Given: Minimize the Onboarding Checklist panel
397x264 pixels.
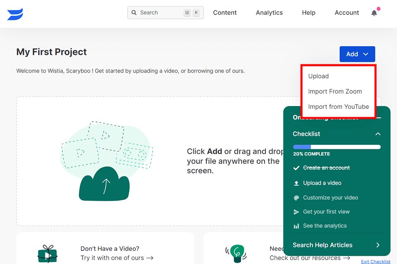Looking at the screenshot, I should pyautogui.click(x=379, y=118).
